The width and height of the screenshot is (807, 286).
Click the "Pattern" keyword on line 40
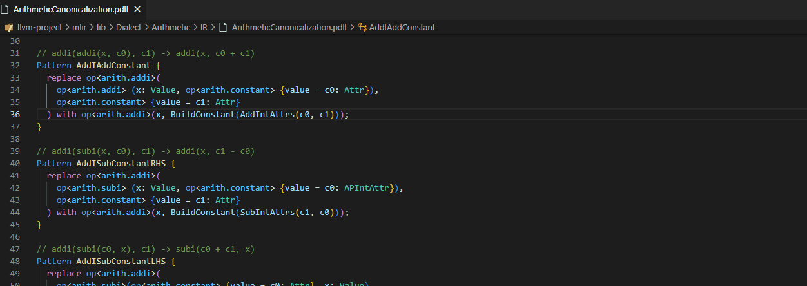(54, 163)
